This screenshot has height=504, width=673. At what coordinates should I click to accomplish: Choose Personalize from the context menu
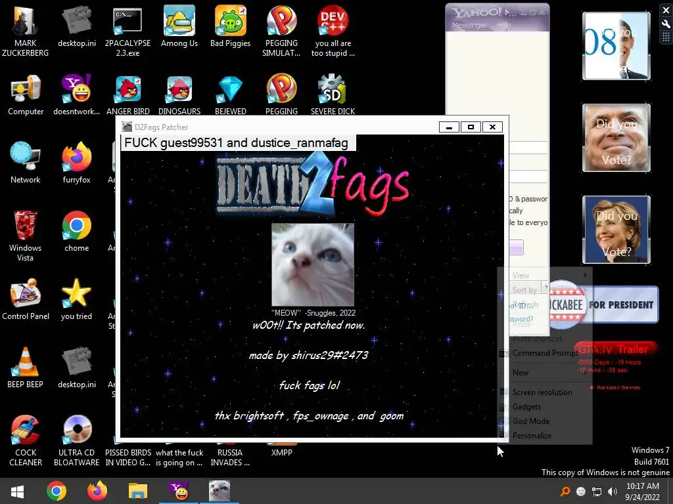tap(545, 436)
